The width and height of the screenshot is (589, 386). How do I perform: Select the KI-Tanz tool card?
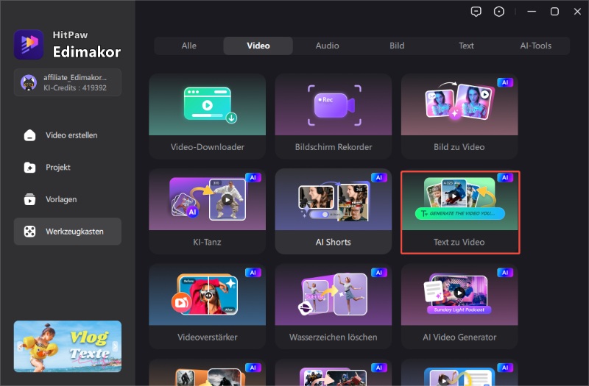[207, 211]
